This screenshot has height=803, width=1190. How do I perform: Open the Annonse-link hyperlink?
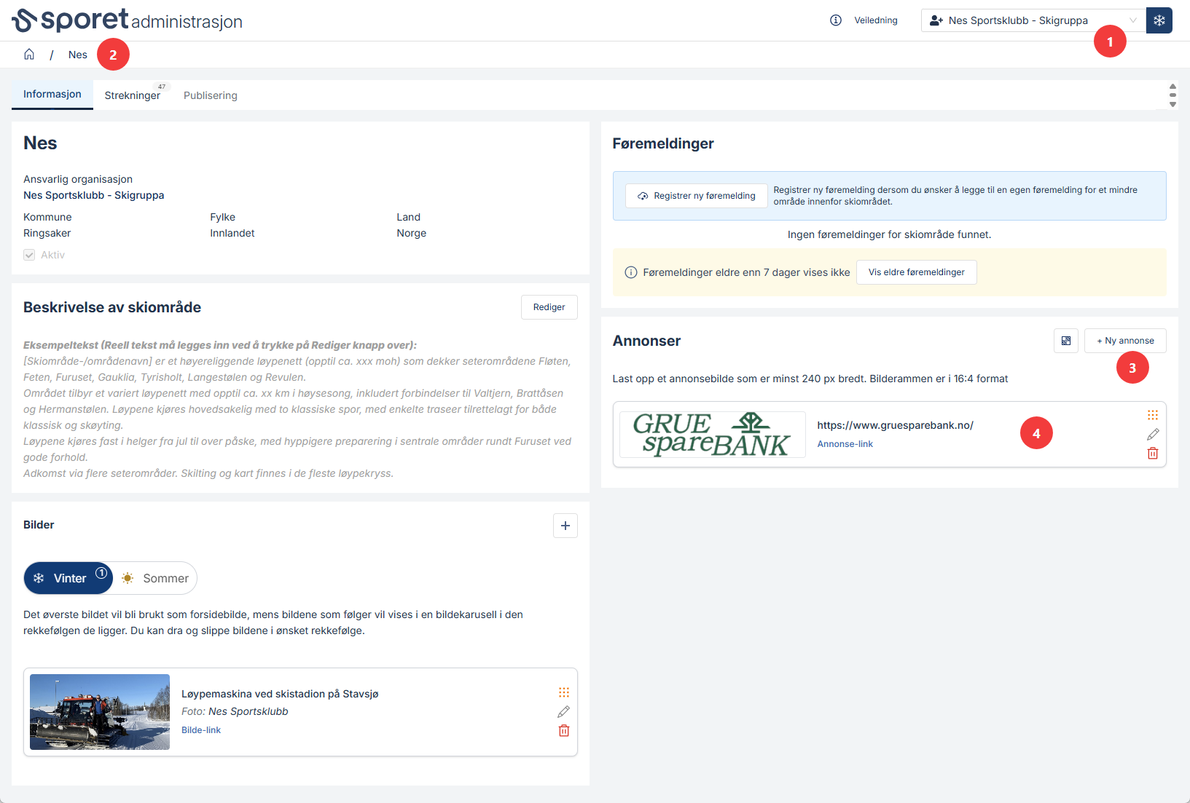tap(845, 444)
